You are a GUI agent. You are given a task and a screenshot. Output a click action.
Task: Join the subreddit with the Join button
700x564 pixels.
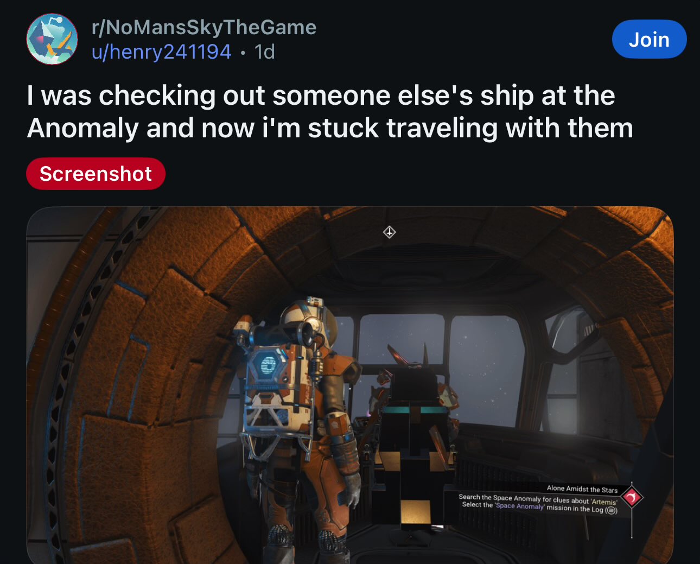point(649,39)
